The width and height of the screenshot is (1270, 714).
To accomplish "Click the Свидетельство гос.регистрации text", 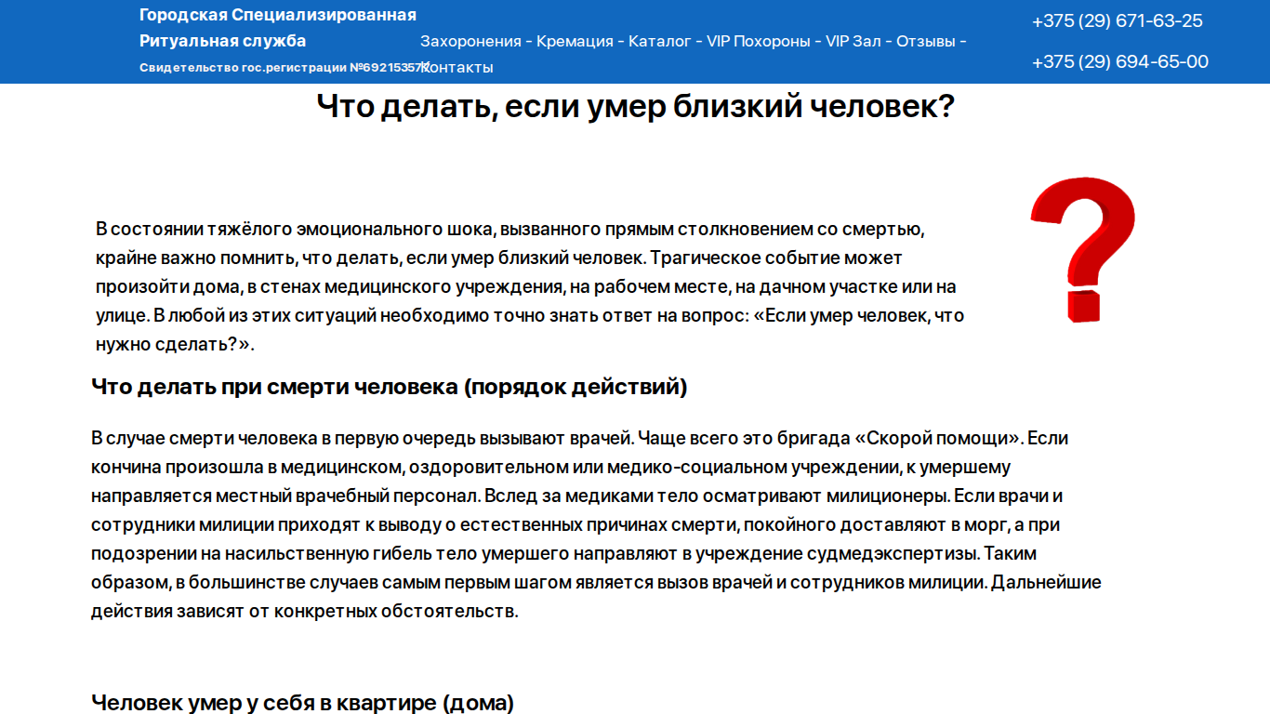I will click(284, 68).
